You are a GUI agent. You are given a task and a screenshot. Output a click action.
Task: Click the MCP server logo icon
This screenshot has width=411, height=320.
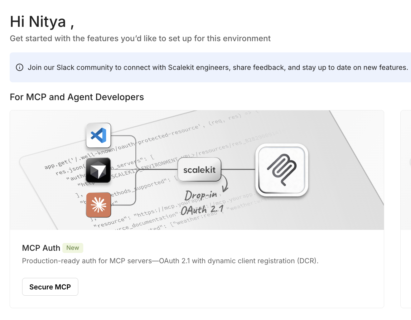[x=282, y=170]
